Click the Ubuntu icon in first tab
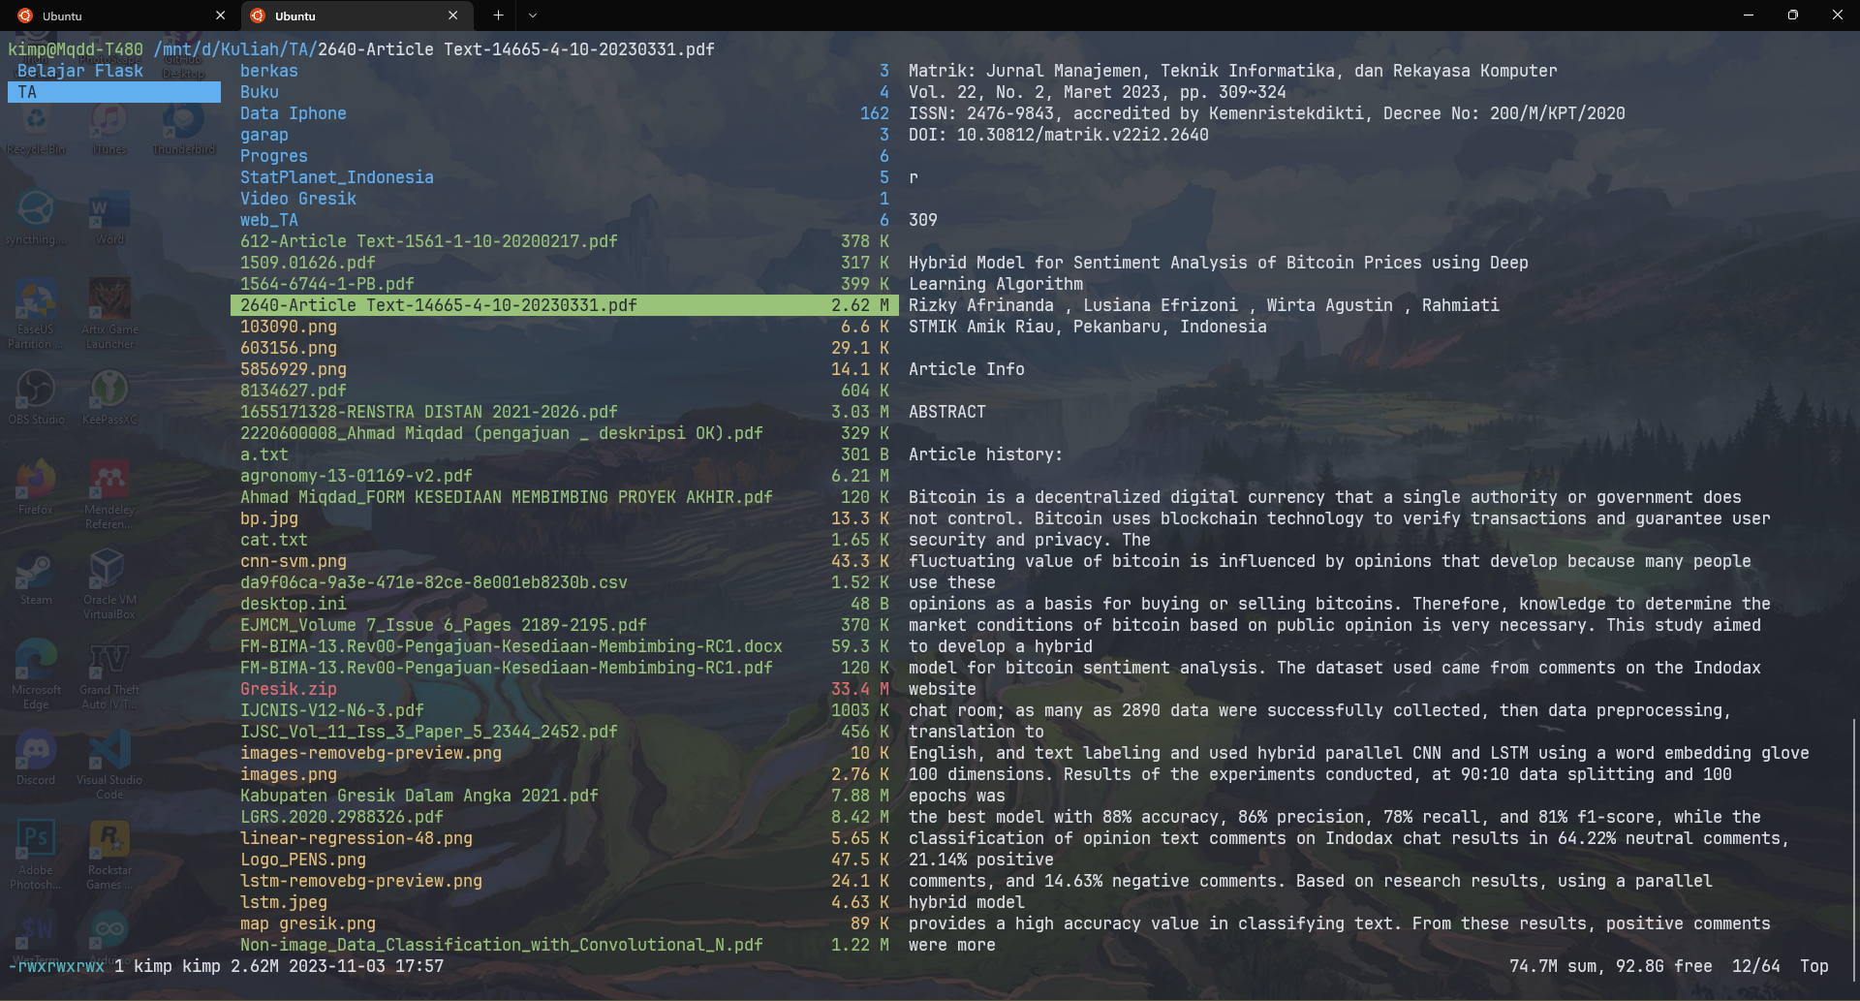 tap(25, 16)
